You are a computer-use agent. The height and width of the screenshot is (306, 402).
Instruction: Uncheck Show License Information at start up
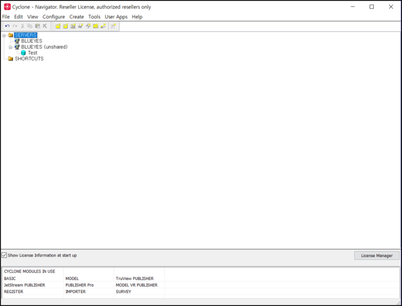pos(4,255)
